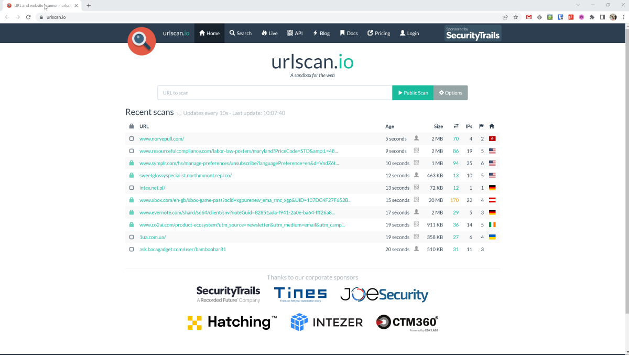Open the Blog nav item
This screenshot has height=355, width=629.
coord(321,33)
